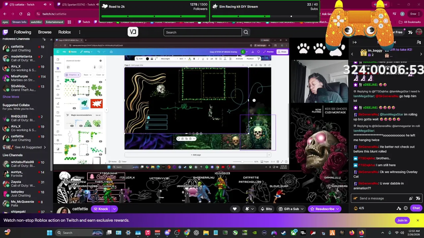Open the Entertainment bookmark folder
Screen dimensions: 424x238
pyautogui.click(x=54, y=22)
